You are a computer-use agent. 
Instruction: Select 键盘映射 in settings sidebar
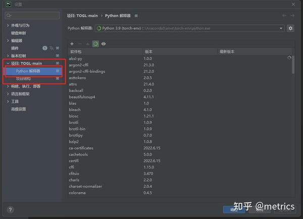click(18, 33)
